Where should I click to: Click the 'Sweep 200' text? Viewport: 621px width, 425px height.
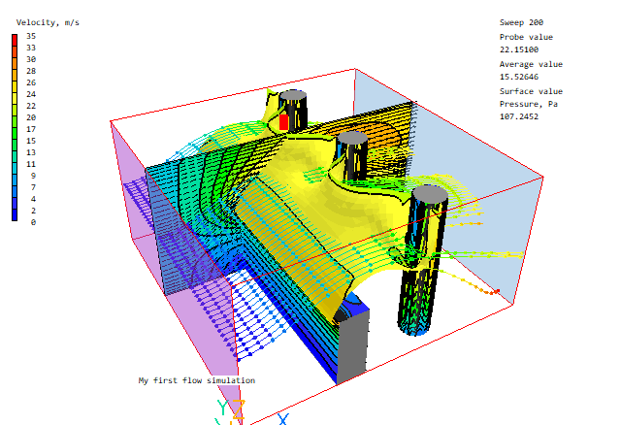pos(522,21)
